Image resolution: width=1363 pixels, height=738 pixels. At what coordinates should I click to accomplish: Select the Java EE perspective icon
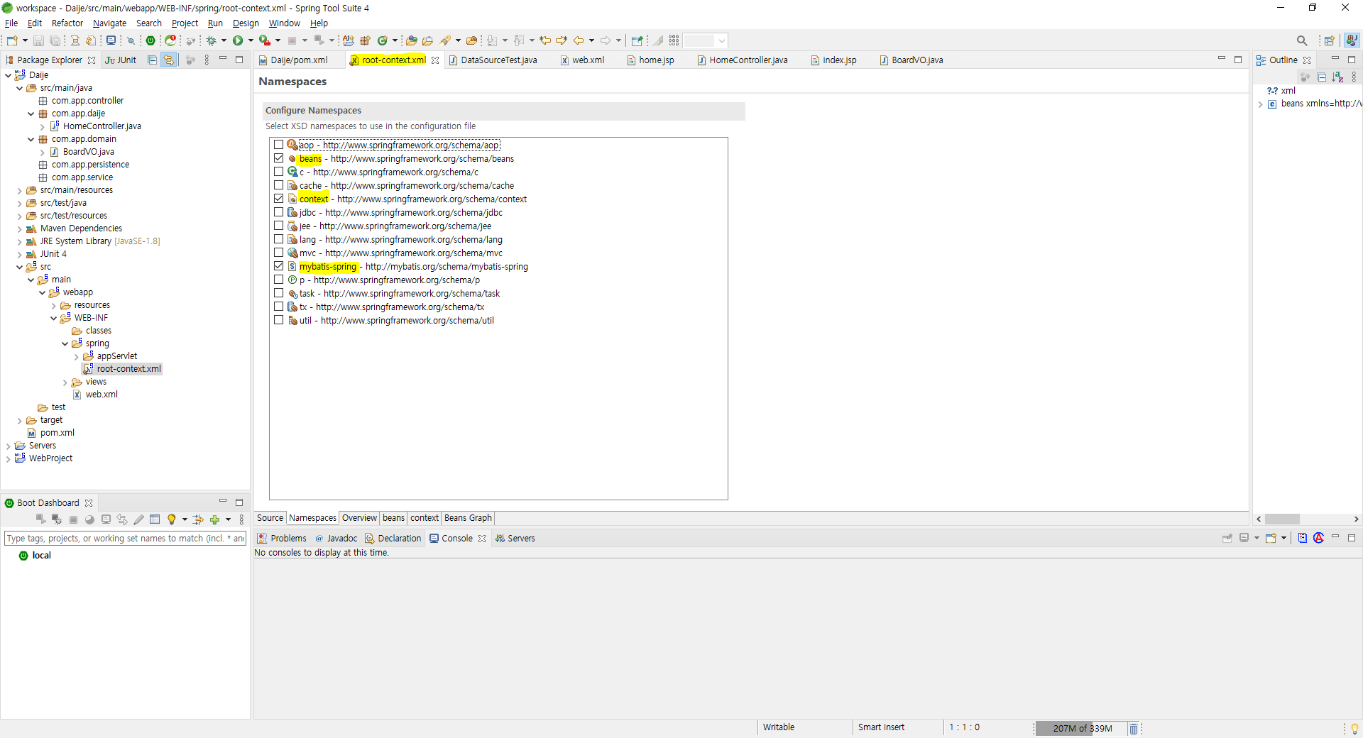pos(1352,40)
